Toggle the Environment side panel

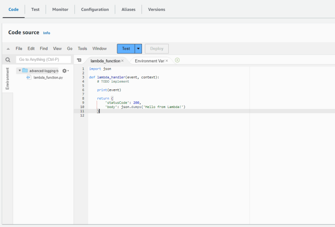[x=8, y=78]
